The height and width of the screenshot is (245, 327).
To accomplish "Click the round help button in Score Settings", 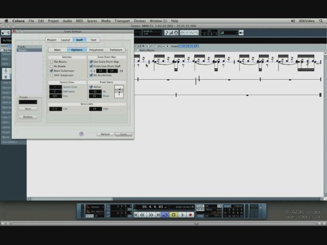I will click(81, 134).
